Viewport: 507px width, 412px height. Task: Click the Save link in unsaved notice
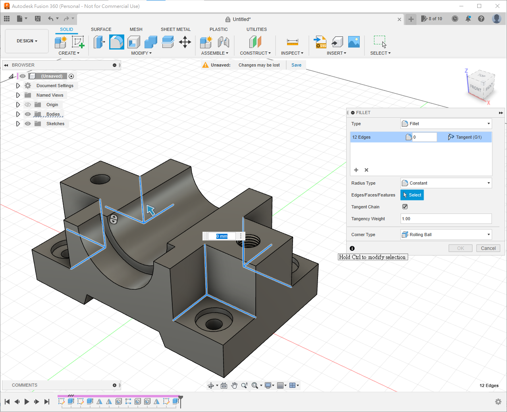[x=296, y=65]
